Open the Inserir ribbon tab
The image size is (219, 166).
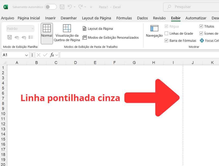pyautogui.click(x=50, y=18)
